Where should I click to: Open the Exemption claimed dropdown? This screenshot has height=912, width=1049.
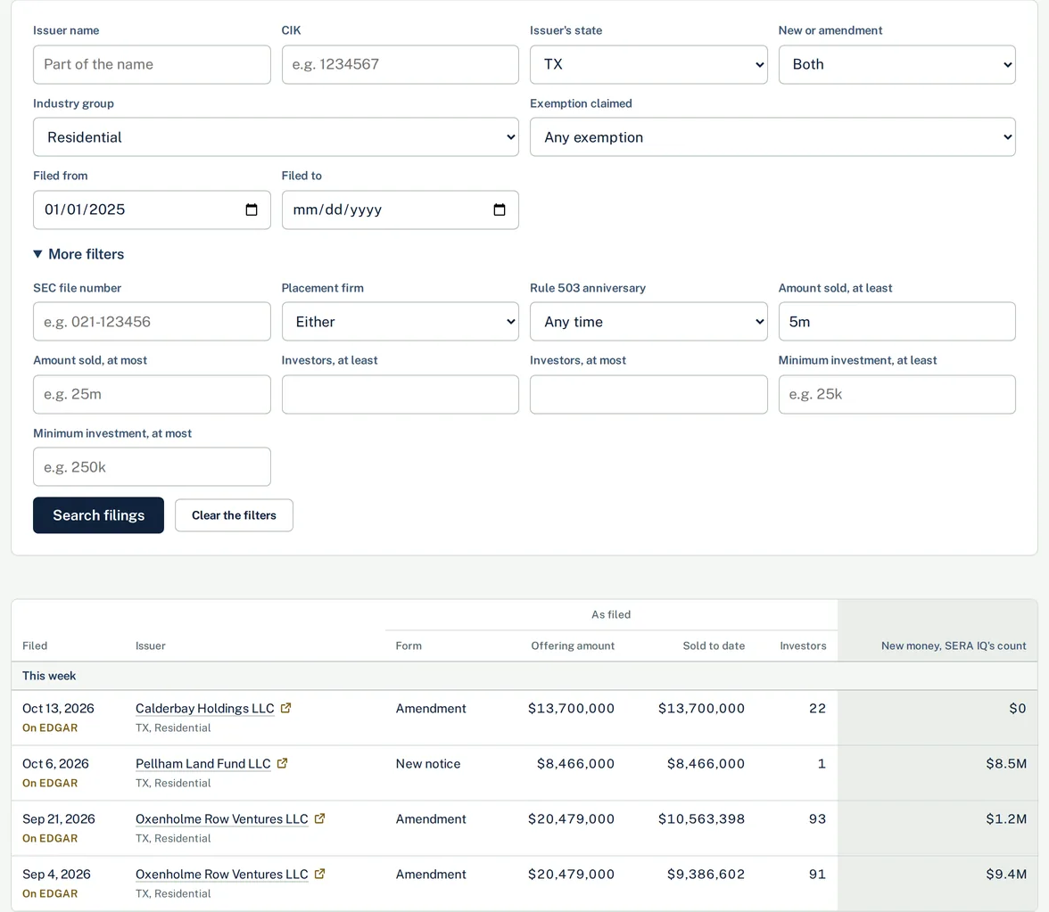tap(772, 137)
